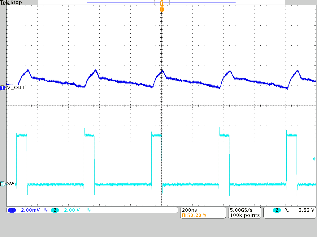Click the Tek logo
The image size is (317, 237).
(x=5, y=2)
